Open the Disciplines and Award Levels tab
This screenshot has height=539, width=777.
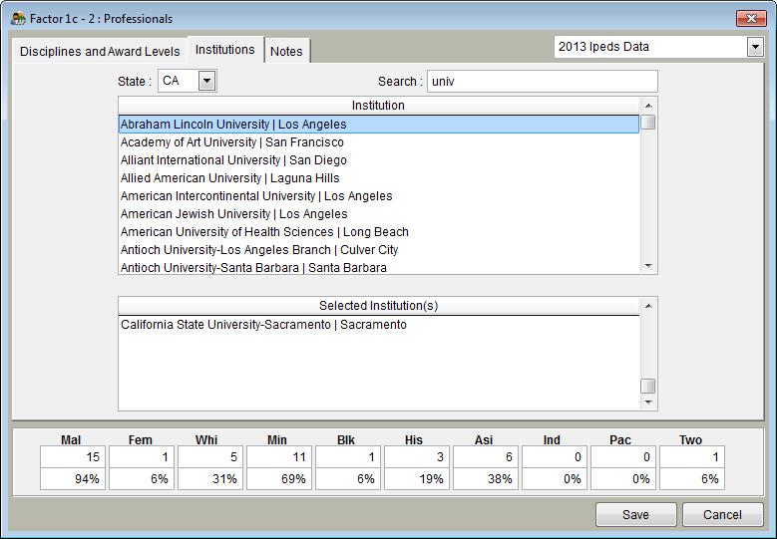[100, 52]
